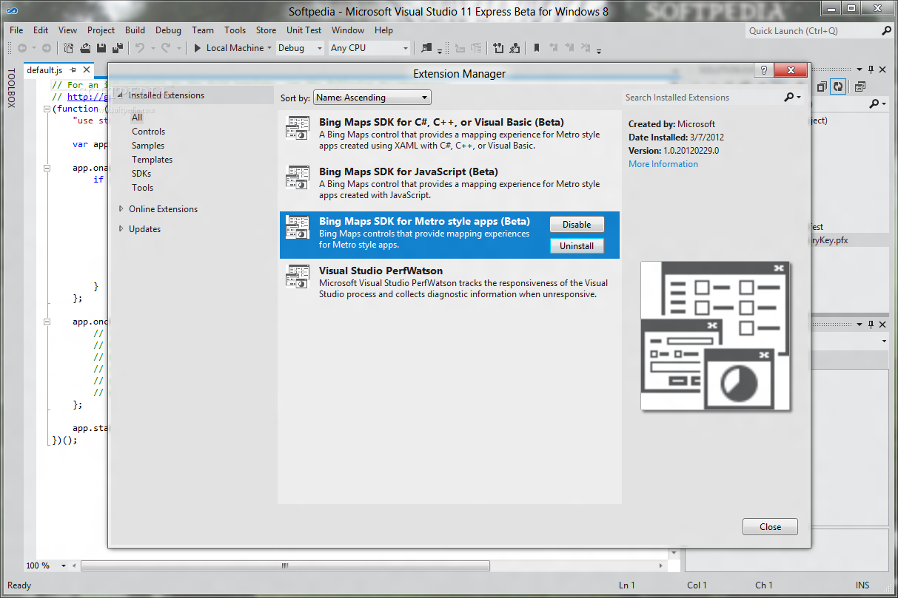Screen dimensions: 898x598
Task: Open the Solution Explorer window options dropdown arrow
Action: 860,68
